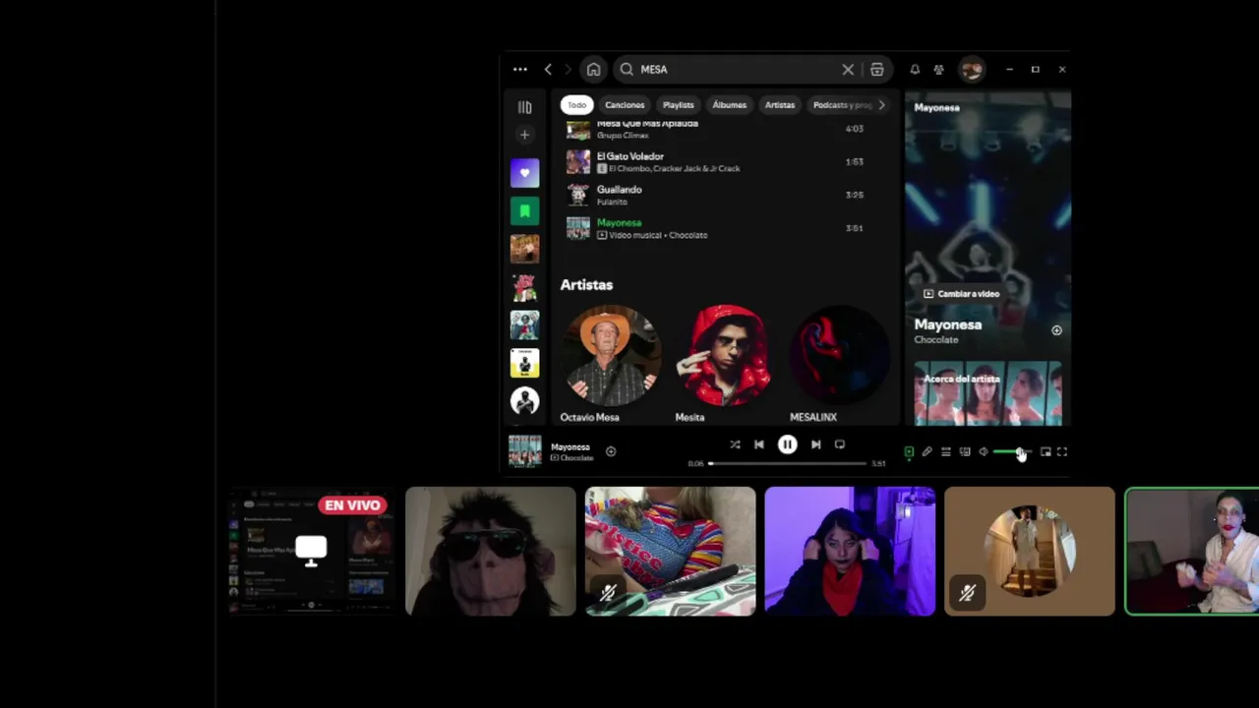Open the Acerca del artista card
This screenshot has width=1259, height=708.
988,393
